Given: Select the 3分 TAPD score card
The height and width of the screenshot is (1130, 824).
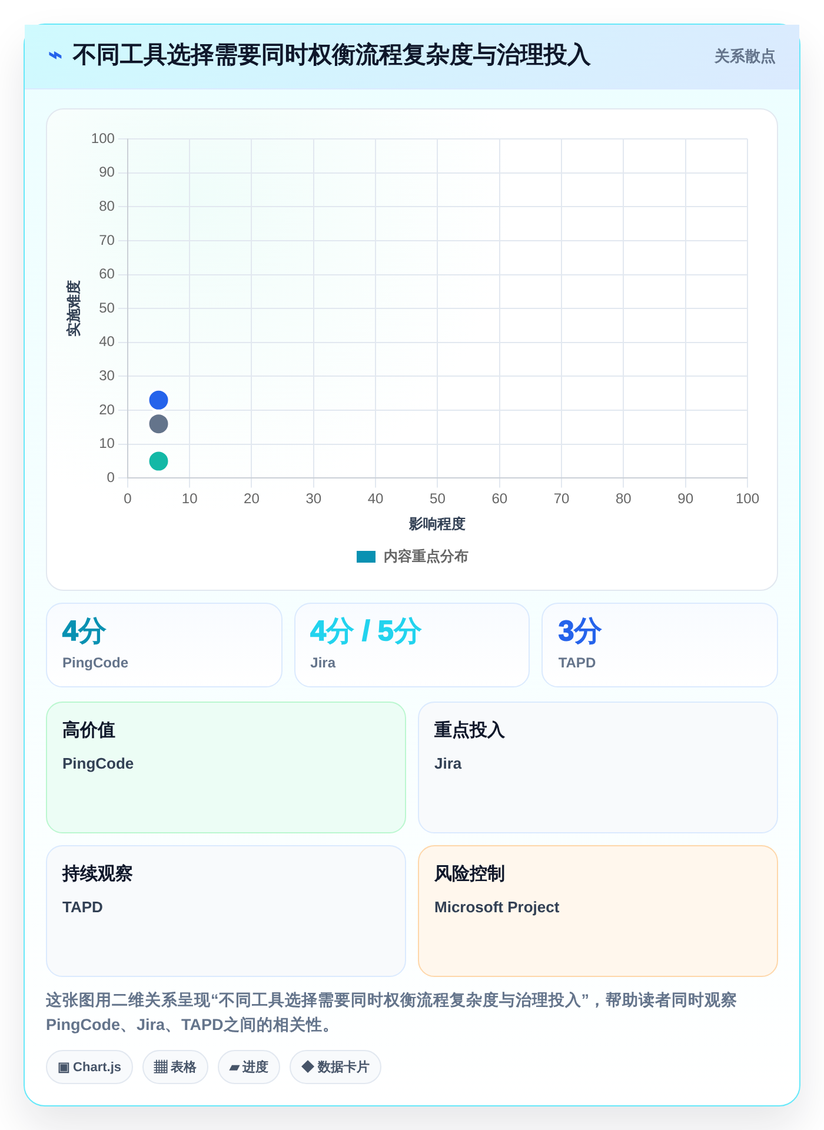Looking at the screenshot, I should pos(660,645).
